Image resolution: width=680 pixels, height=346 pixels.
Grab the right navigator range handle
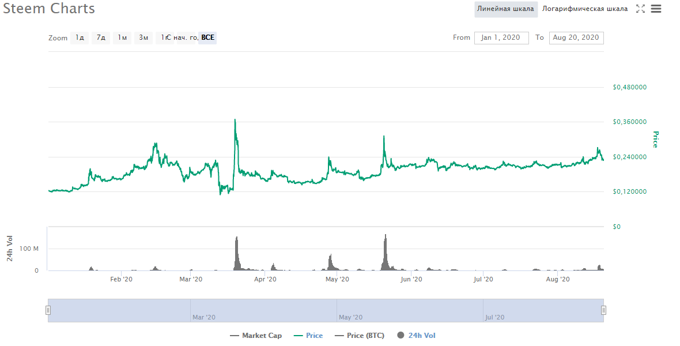coord(603,310)
